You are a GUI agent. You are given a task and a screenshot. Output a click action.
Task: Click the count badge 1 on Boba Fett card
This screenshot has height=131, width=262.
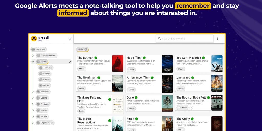[191, 107]
